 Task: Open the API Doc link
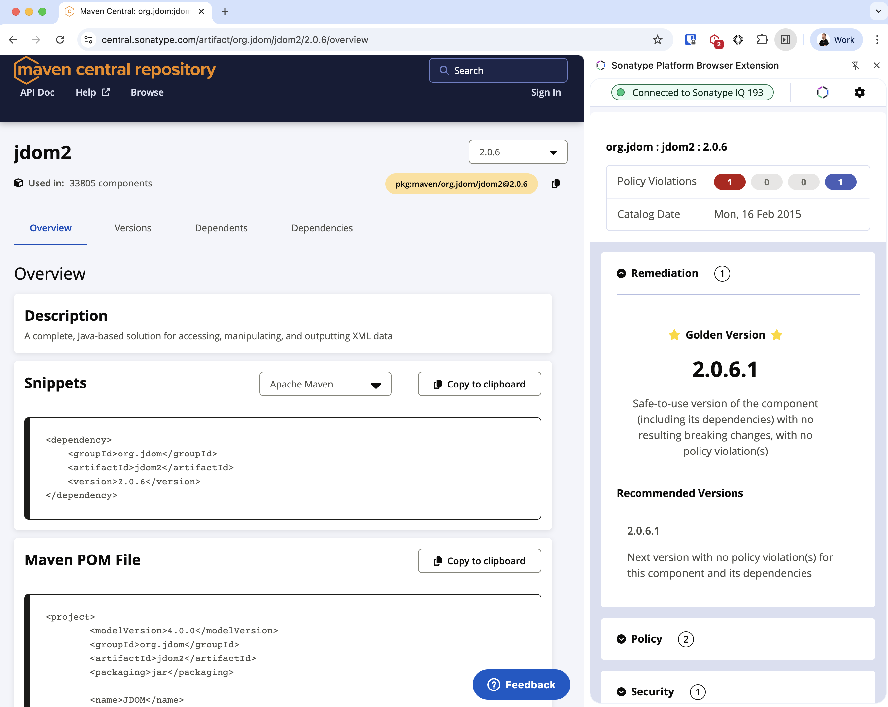[38, 93]
